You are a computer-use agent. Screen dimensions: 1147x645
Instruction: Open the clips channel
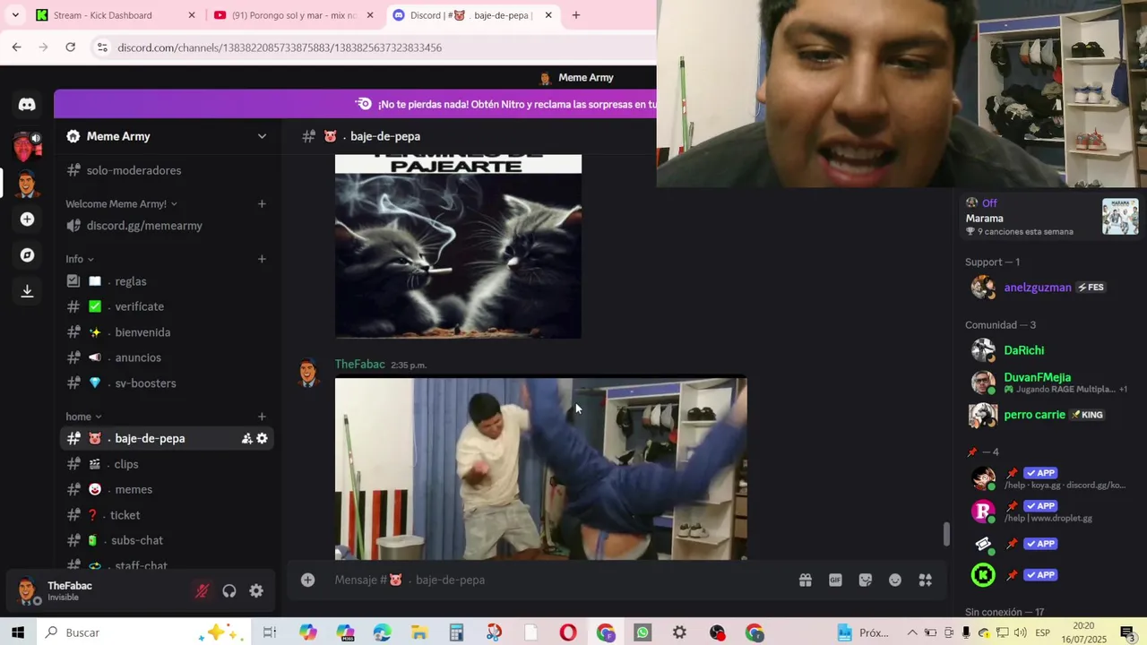(x=168, y=464)
